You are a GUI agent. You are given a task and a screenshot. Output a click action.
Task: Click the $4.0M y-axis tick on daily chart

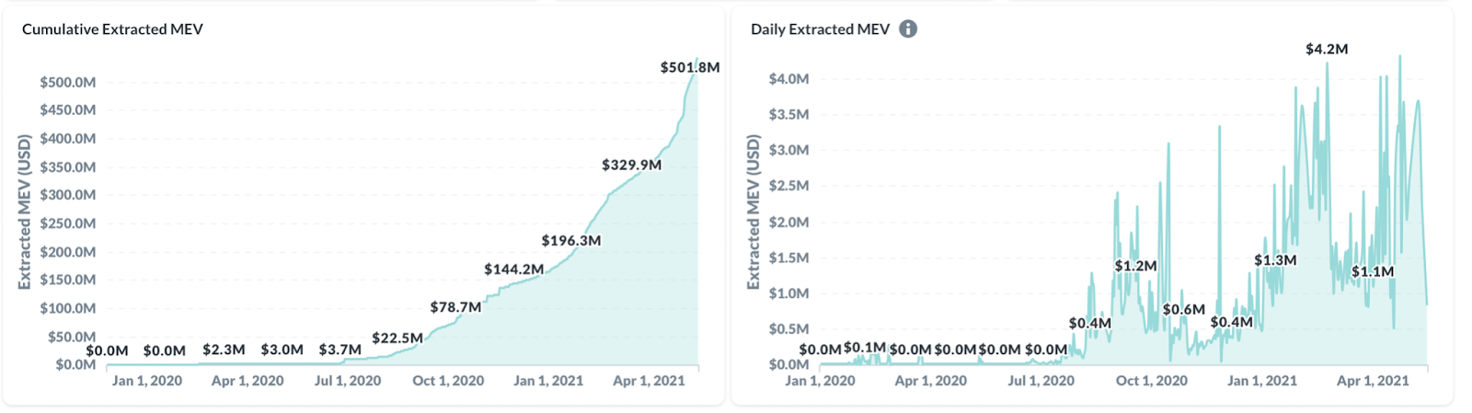[x=788, y=78]
